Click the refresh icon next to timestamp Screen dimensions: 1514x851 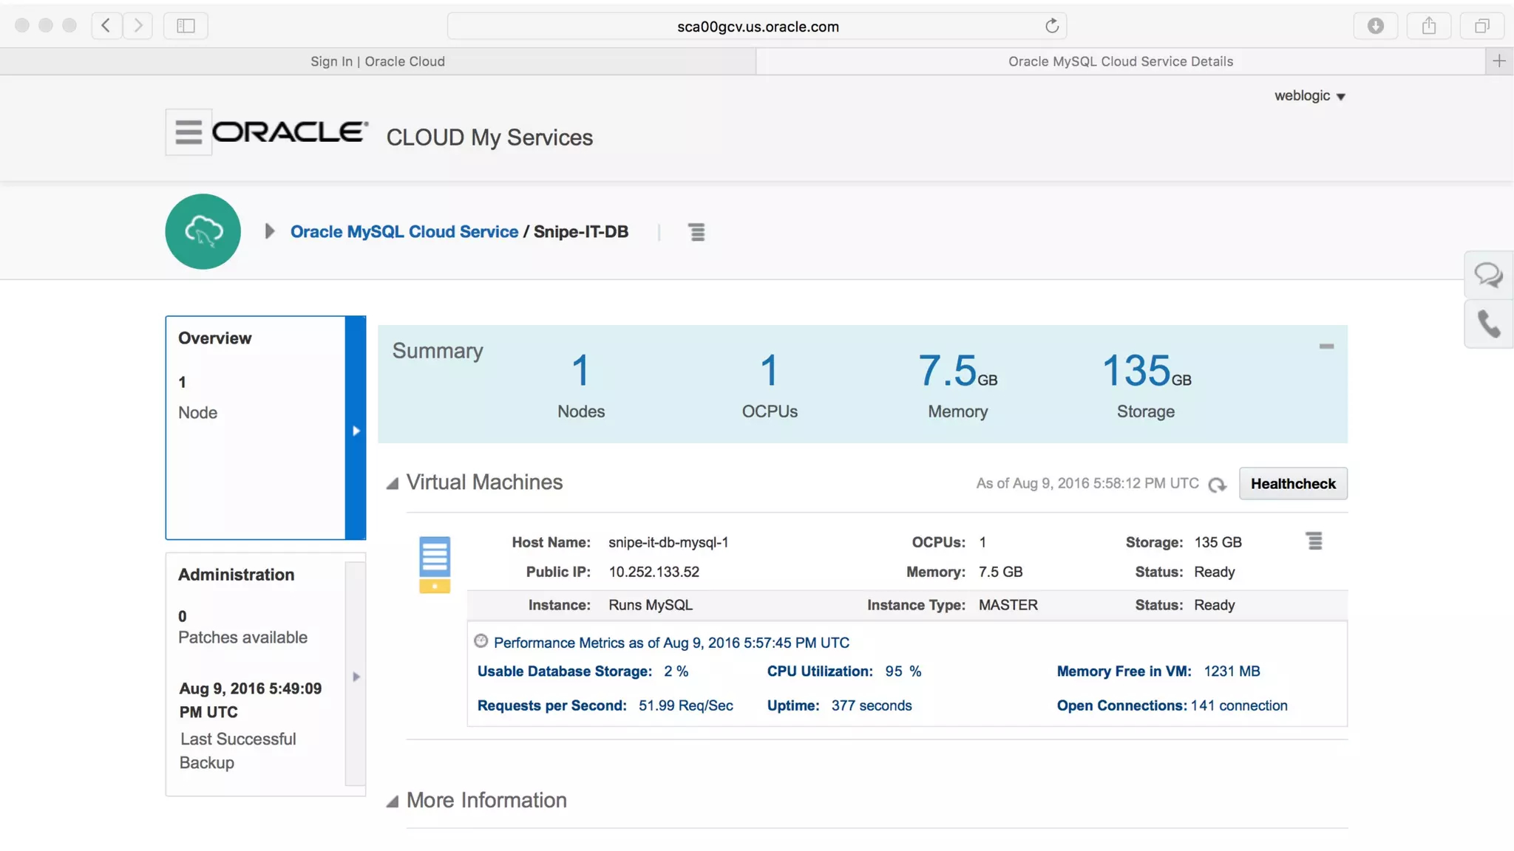1217,485
